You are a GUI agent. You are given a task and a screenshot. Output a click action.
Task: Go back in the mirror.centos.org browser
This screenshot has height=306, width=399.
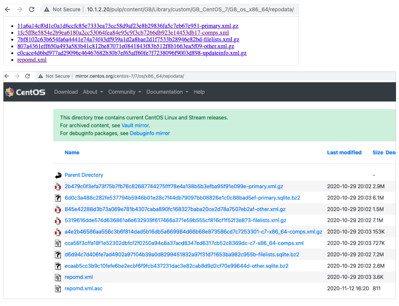click(7, 76)
